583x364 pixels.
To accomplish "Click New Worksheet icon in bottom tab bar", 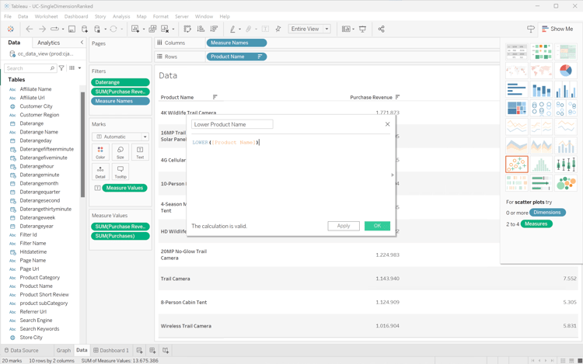I will 139,350.
